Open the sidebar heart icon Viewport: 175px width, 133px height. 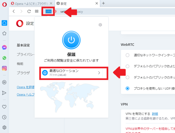4,107
